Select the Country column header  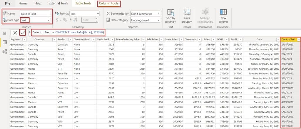(x=39, y=39)
